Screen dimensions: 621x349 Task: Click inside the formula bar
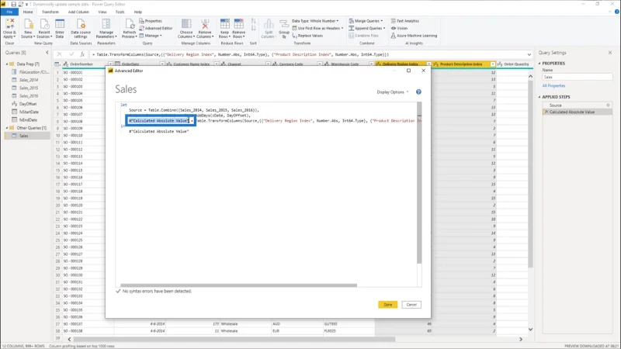pos(307,54)
